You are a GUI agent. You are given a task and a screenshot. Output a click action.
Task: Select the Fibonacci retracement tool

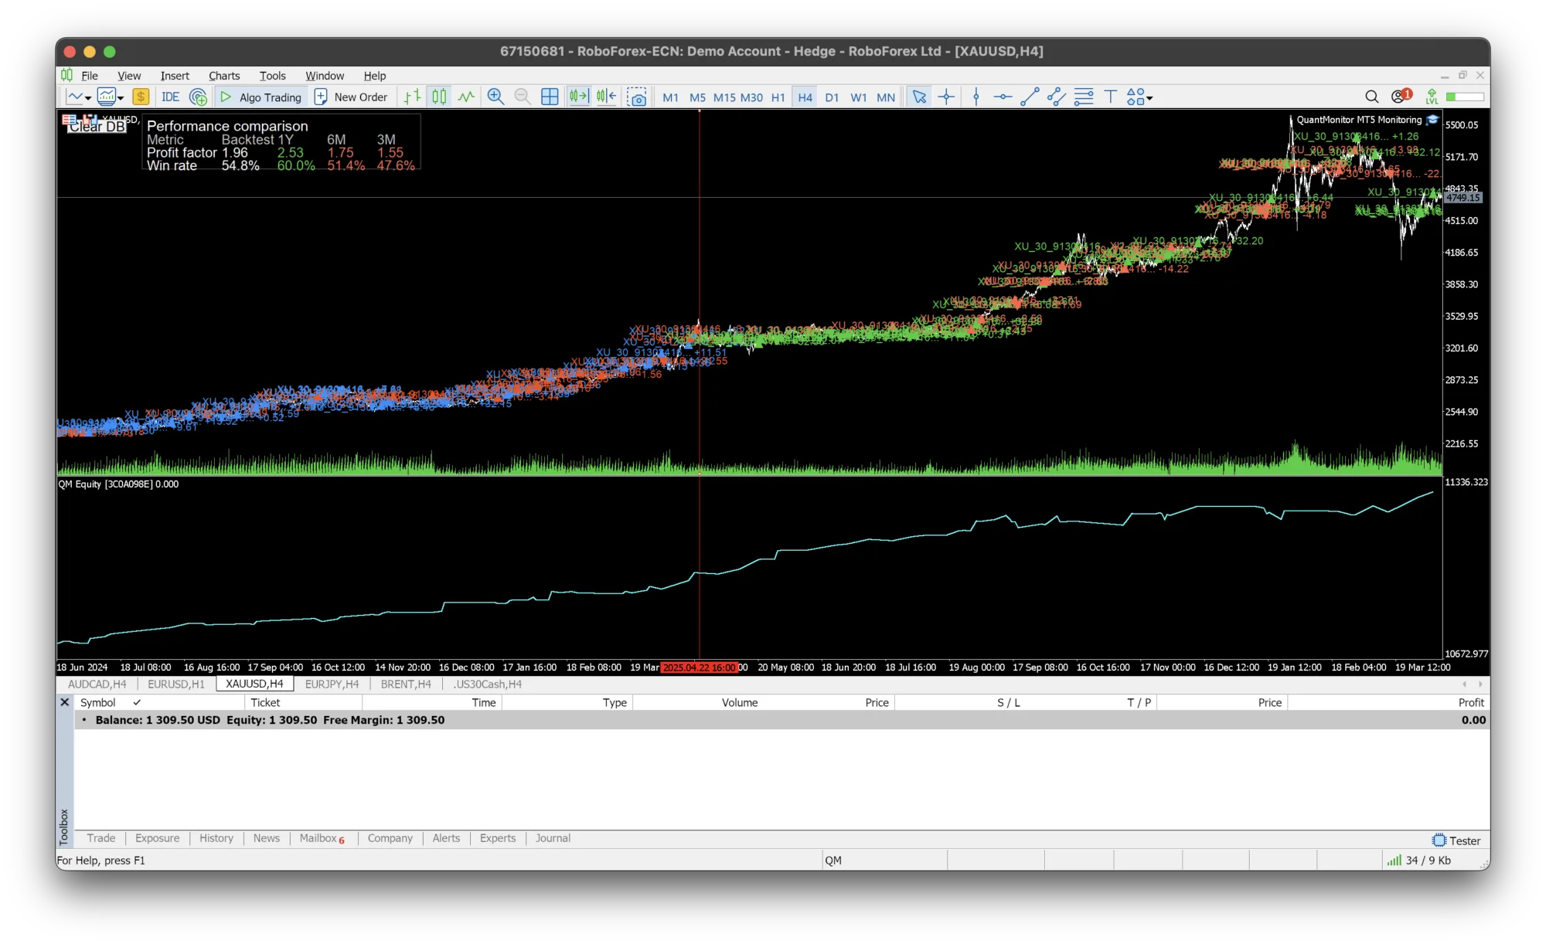1084,97
